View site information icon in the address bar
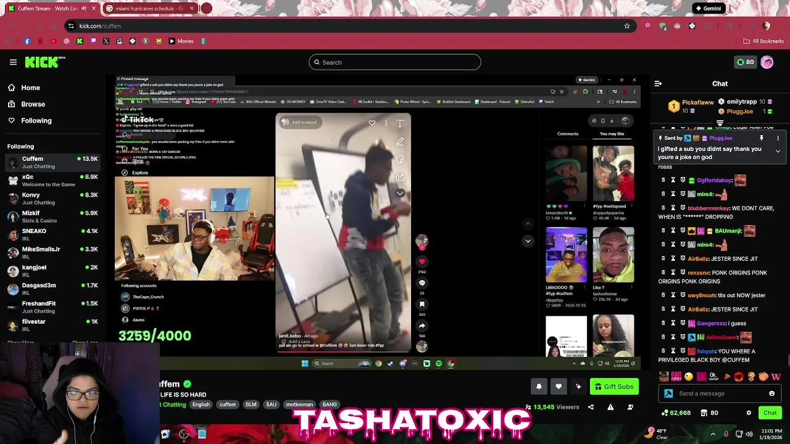The image size is (790, 444). (71, 26)
